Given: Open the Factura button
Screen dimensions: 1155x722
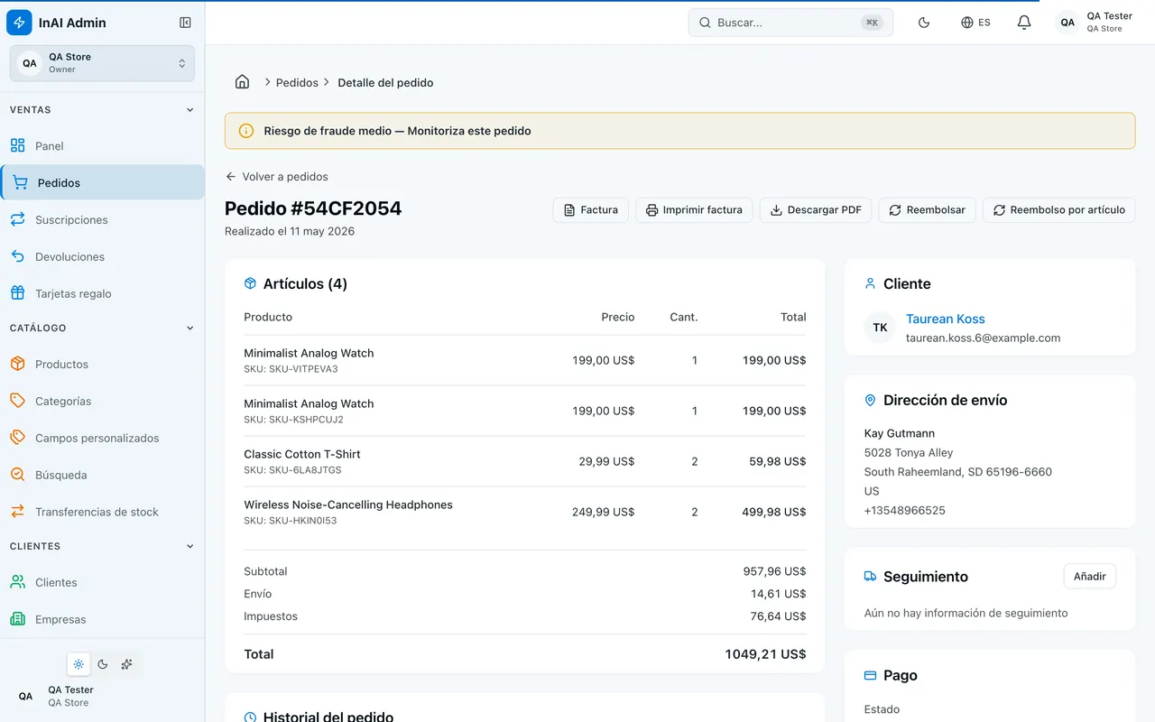Looking at the screenshot, I should pos(591,210).
